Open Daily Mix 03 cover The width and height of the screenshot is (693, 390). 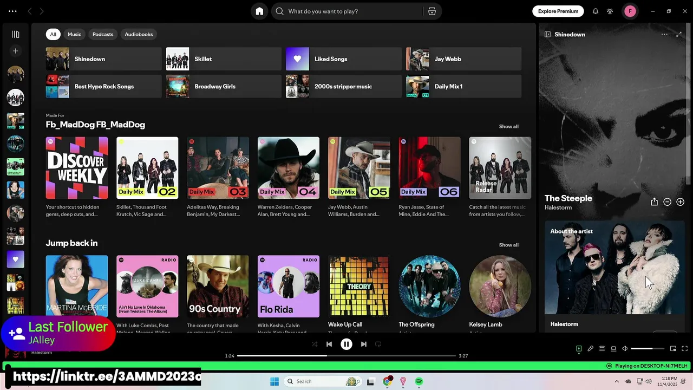click(x=218, y=168)
